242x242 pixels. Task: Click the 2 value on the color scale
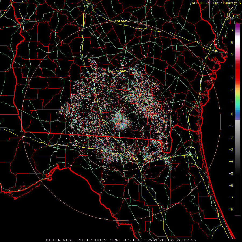click(232, 90)
